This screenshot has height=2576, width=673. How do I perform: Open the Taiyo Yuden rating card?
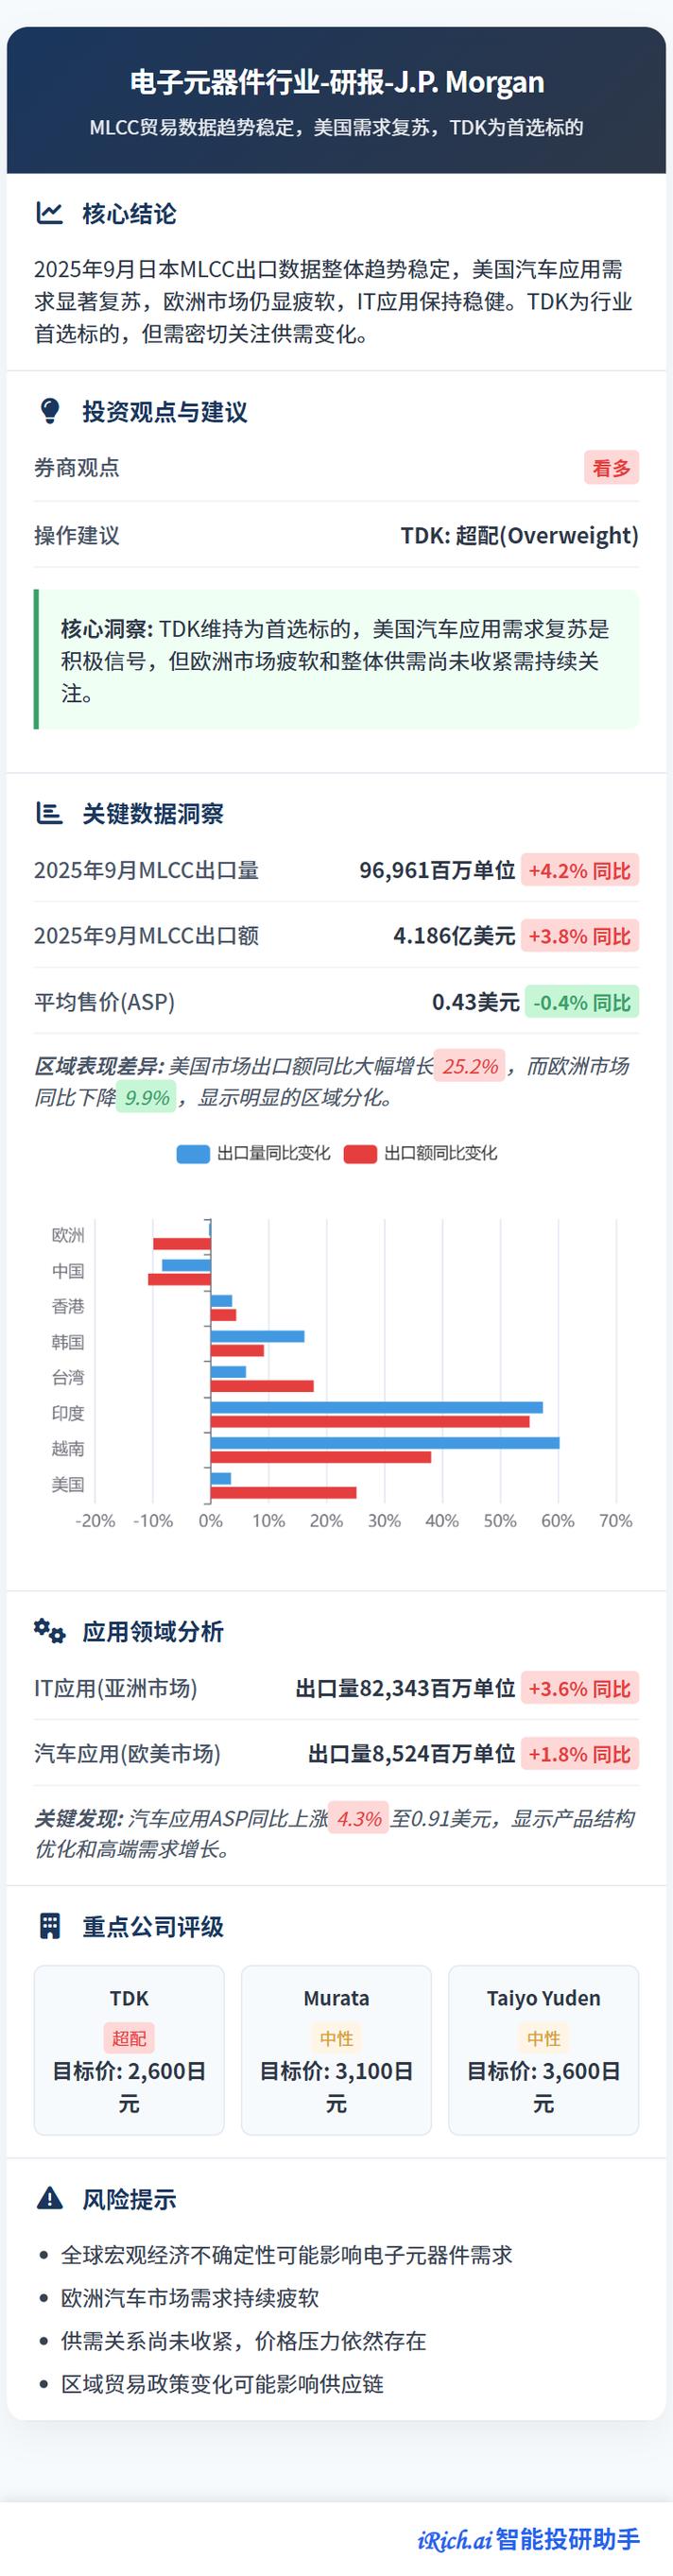543,2050
